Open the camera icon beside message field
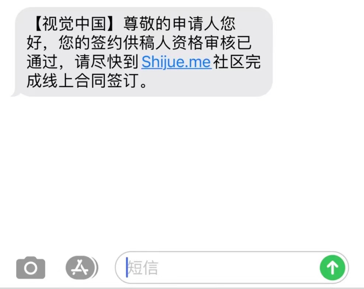Viewport: 364px width, 289px height. (x=31, y=268)
